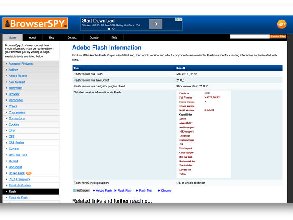Image resolution: width=293 pixels, height=220 pixels.
Task: Open the FAQ menu item
Action: tap(114, 37)
